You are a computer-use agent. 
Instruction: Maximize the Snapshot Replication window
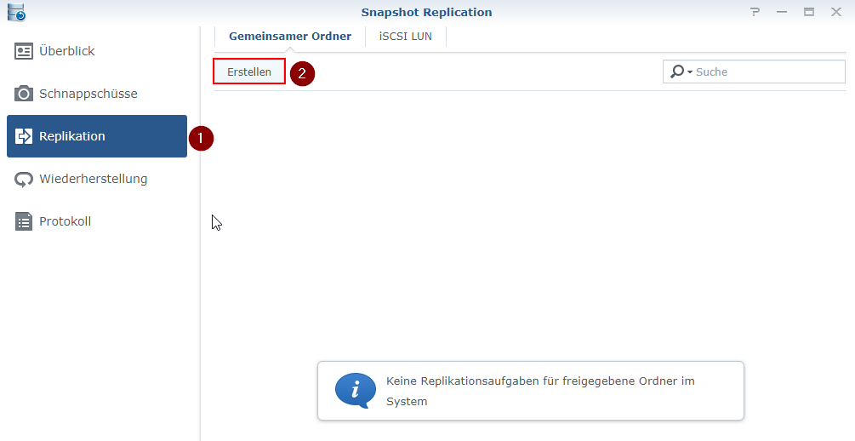pos(808,12)
